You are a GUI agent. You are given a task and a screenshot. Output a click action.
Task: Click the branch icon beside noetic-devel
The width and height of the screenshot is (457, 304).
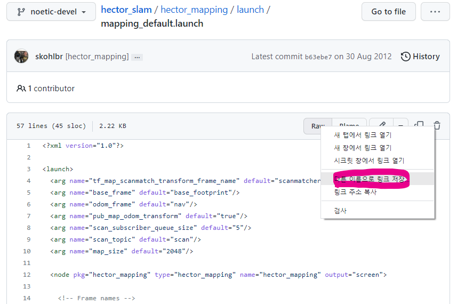coord(21,12)
